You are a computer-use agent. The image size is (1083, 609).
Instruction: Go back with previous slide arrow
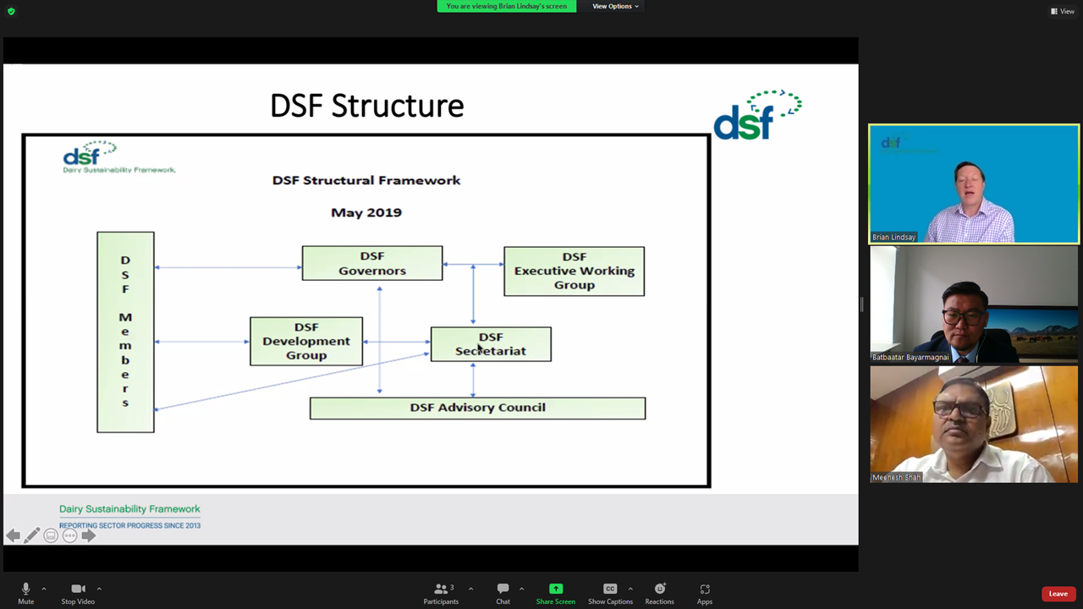click(x=13, y=535)
